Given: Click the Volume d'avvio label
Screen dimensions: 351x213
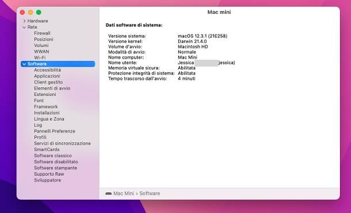Looking at the screenshot, I should (125, 47).
